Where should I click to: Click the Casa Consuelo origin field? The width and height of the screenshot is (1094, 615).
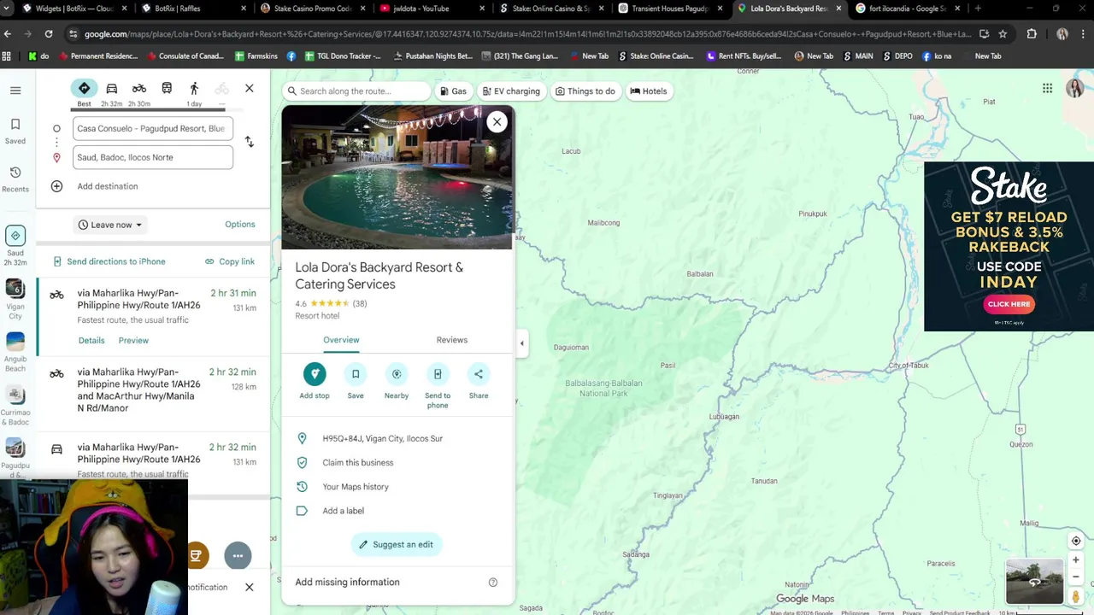point(152,128)
